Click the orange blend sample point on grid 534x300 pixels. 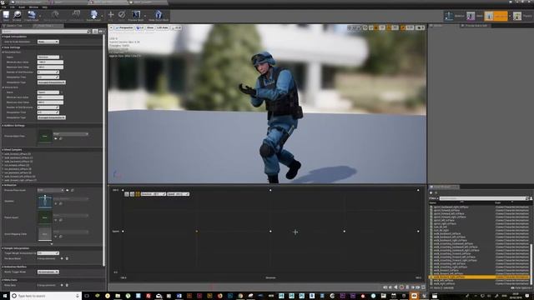(197, 232)
